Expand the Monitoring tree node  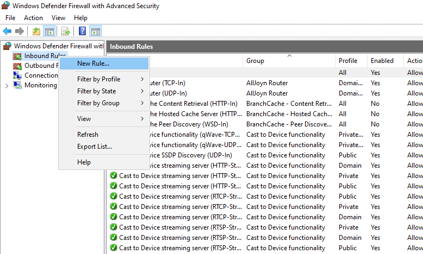pos(7,86)
